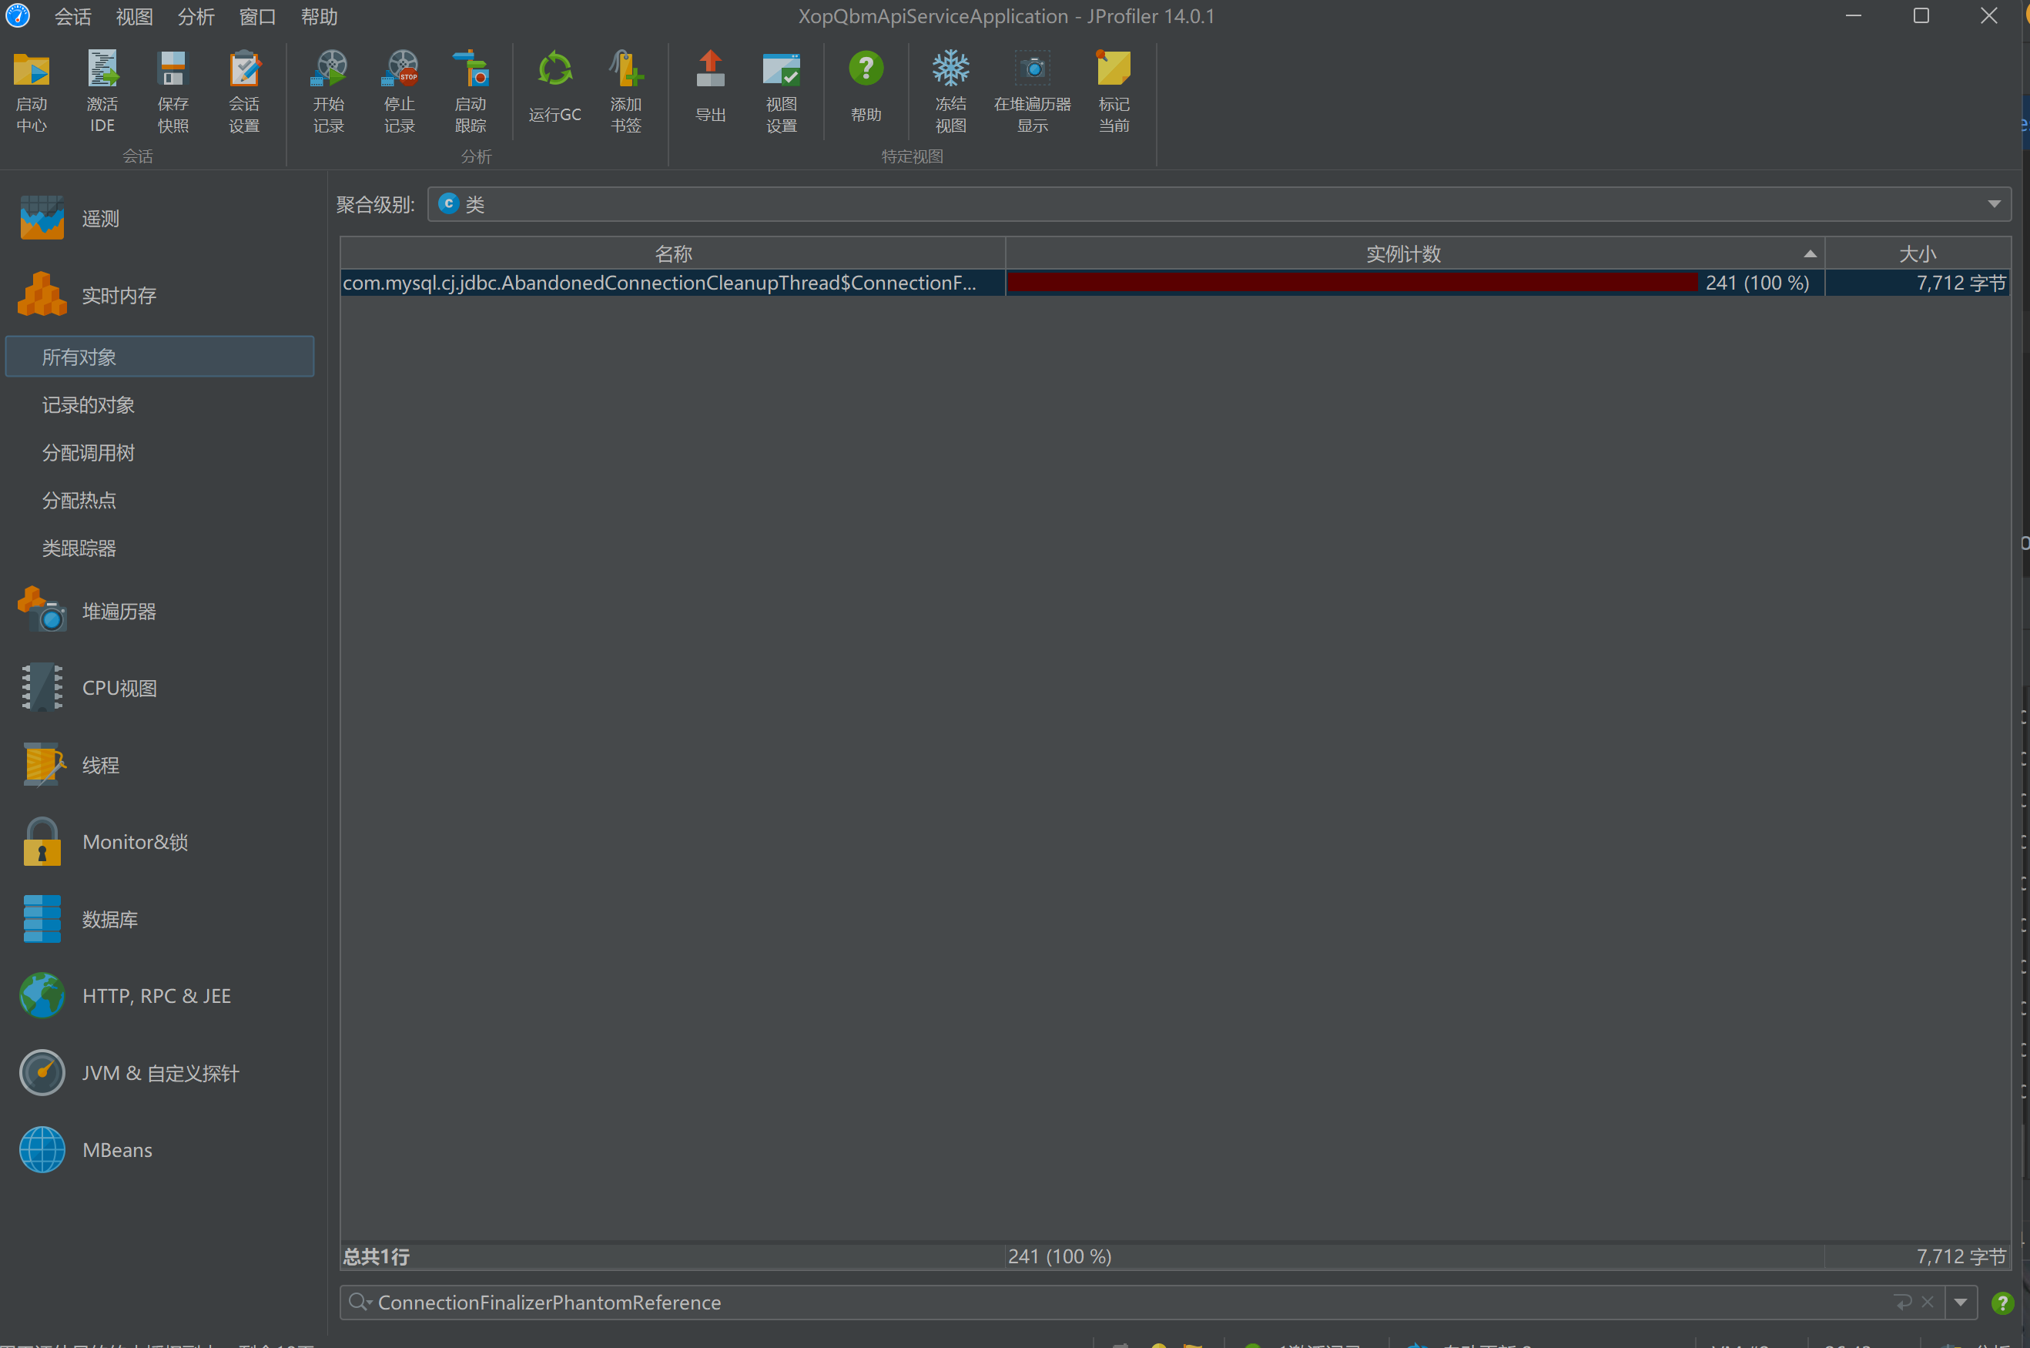The width and height of the screenshot is (2030, 1348).
Task: Click 保存快照 save snapshot icon
Action: coord(173,69)
